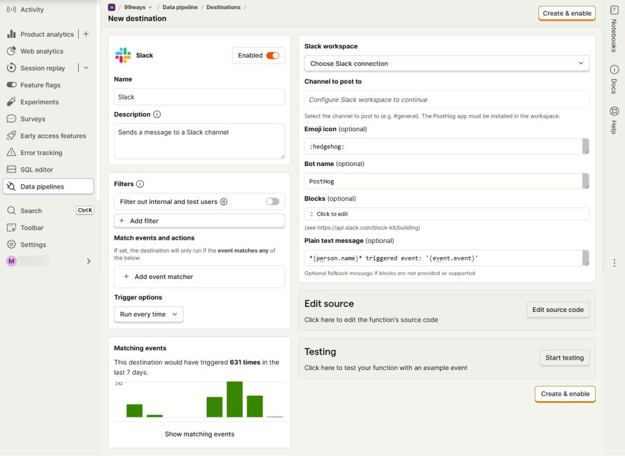Click the Search magnifier icon

point(12,211)
